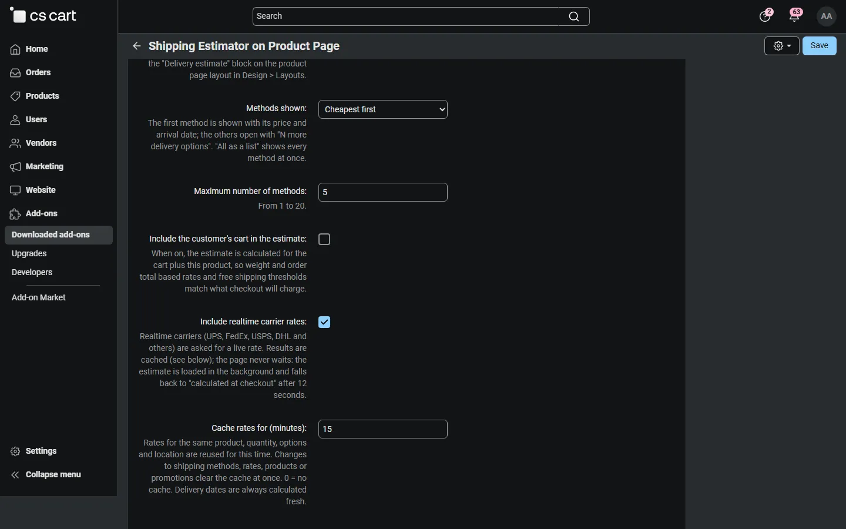Click the Include realtime carrier rates label
The image size is (846, 529).
(253, 322)
